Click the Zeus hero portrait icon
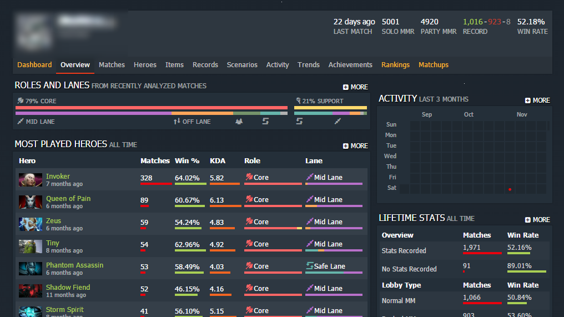Image resolution: width=564 pixels, height=317 pixels. [31, 224]
